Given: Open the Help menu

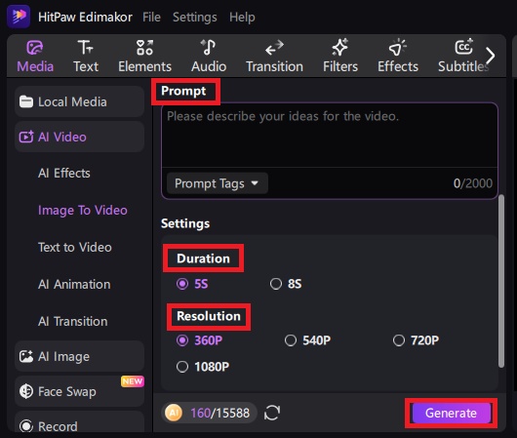Looking at the screenshot, I should 242,17.
